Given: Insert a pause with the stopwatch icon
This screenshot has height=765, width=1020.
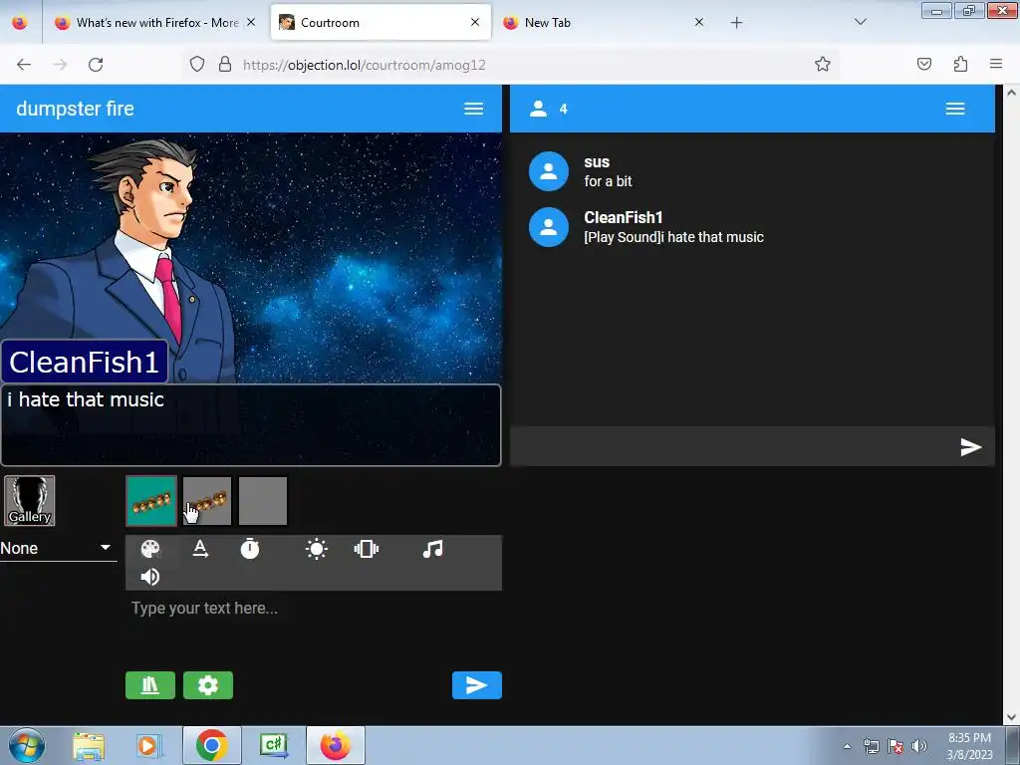Looking at the screenshot, I should point(250,549).
